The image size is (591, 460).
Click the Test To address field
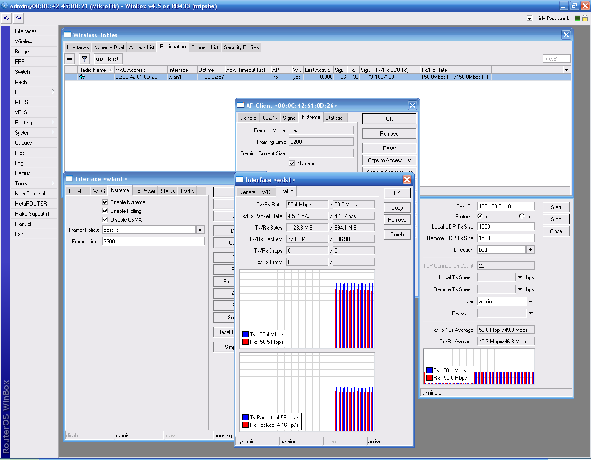[x=506, y=206]
